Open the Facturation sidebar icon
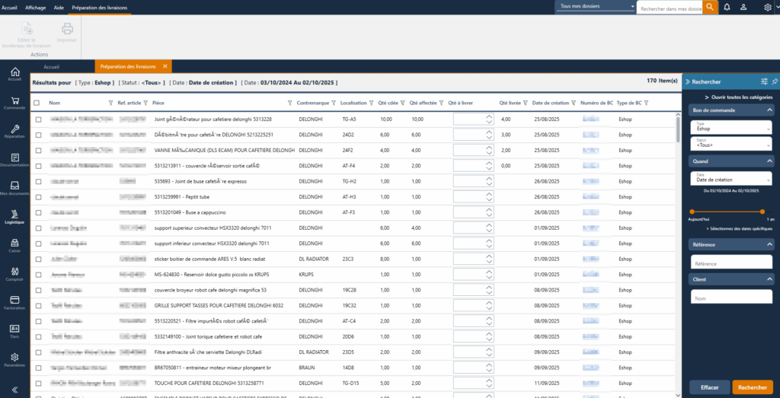This screenshot has width=780, height=398. [14, 302]
